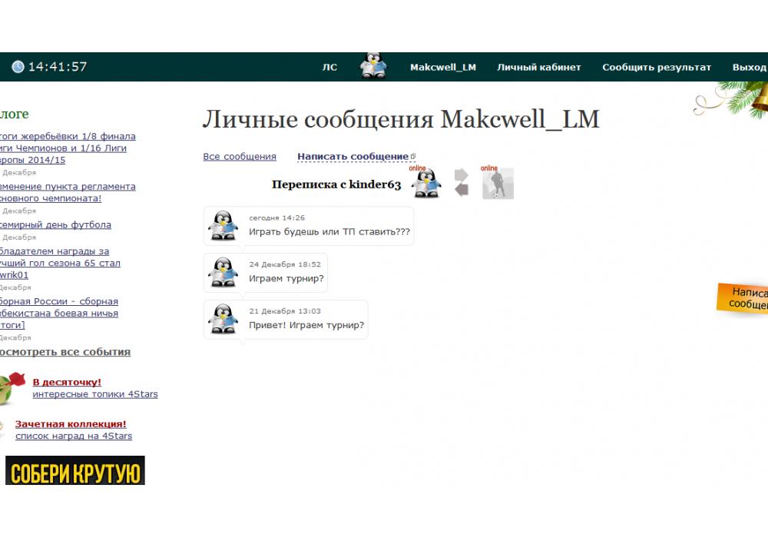The image size is (768, 538).
Task: Open 'Посмотреть все события' link
Action: 65,352
